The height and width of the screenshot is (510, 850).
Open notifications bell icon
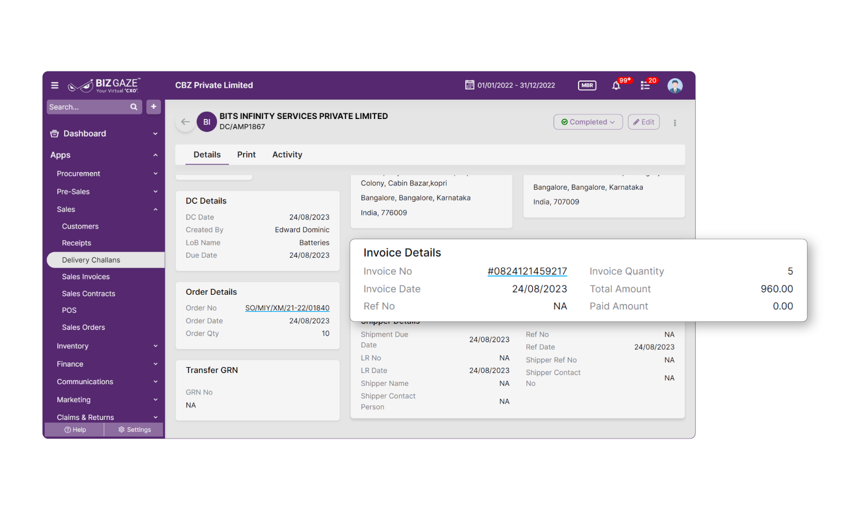[x=617, y=86]
